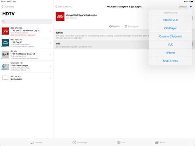Select nPlayer from stream menu
The image size is (195, 146).
pyautogui.click(x=170, y=53)
